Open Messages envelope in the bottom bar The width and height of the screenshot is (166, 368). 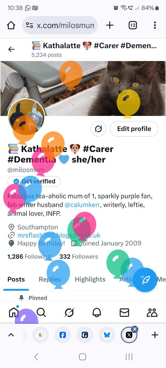(x=124, y=312)
